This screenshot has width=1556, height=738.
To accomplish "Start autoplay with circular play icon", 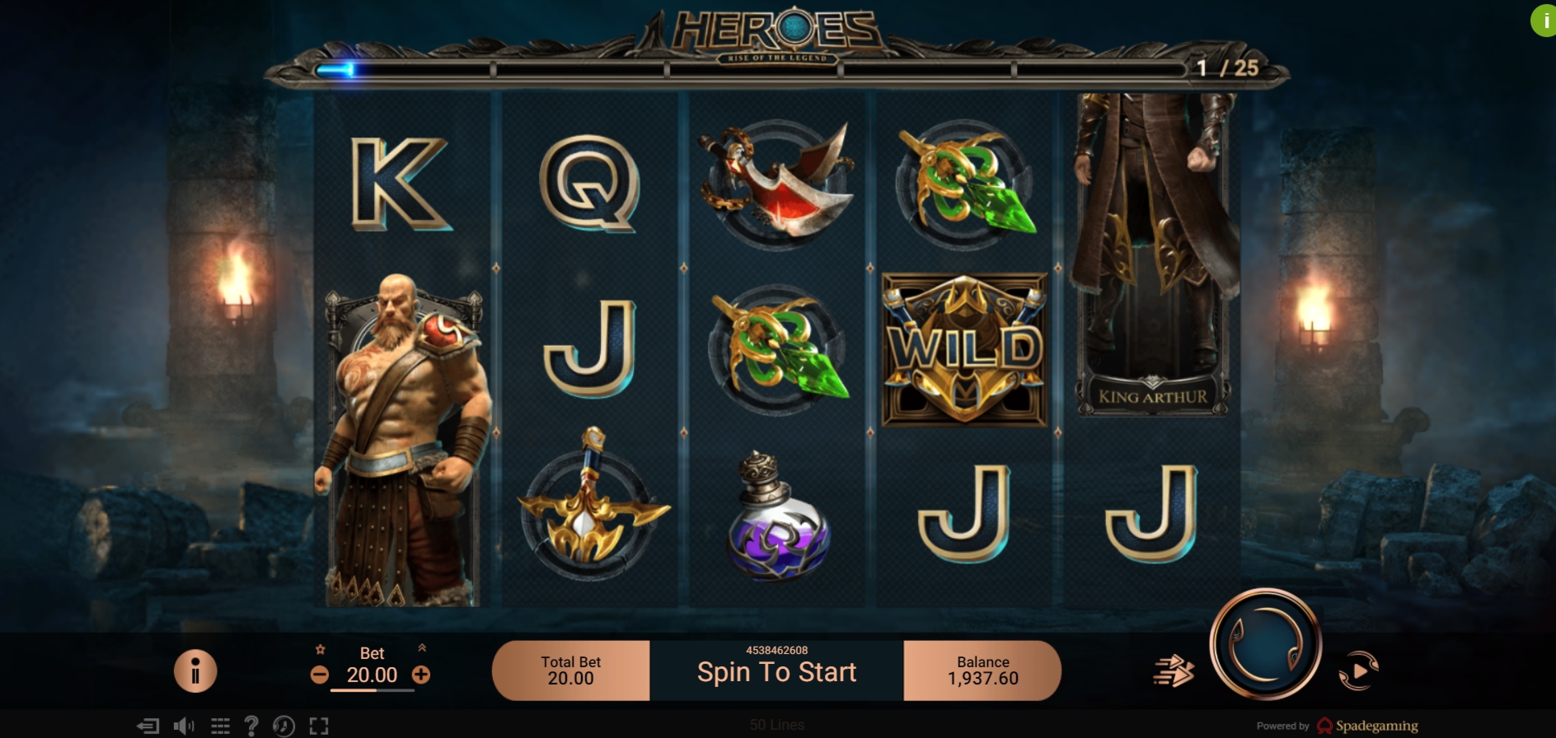I will click(1359, 670).
